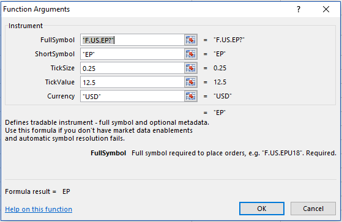342x222 pixels.
Task: Confirm the arguments with OK
Action: pos(262,209)
